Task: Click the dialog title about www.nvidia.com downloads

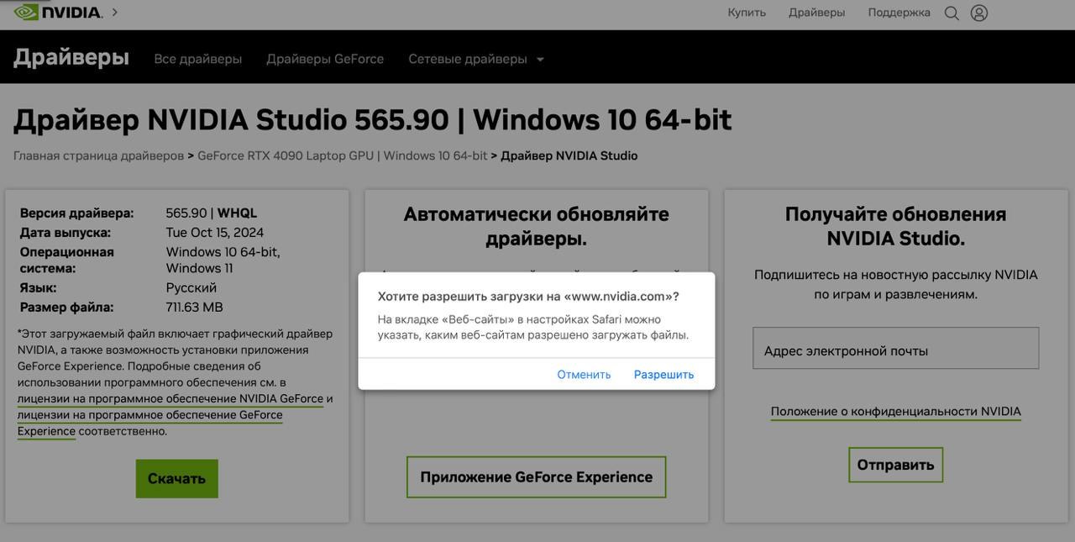Action: coord(528,297)
